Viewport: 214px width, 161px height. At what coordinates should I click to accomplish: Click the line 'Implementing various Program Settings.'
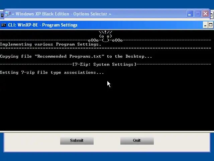coord(50,45)
